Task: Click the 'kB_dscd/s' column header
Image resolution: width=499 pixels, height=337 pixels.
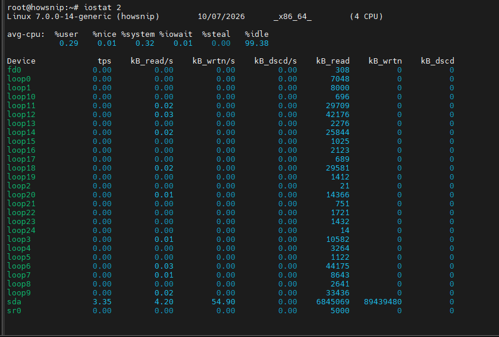Action: click(275, 61)
